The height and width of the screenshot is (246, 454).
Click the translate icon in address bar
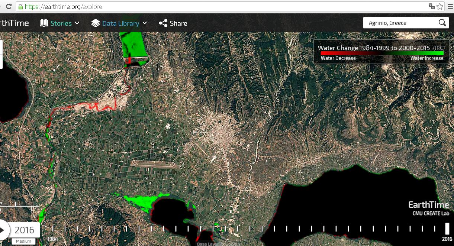432,7
